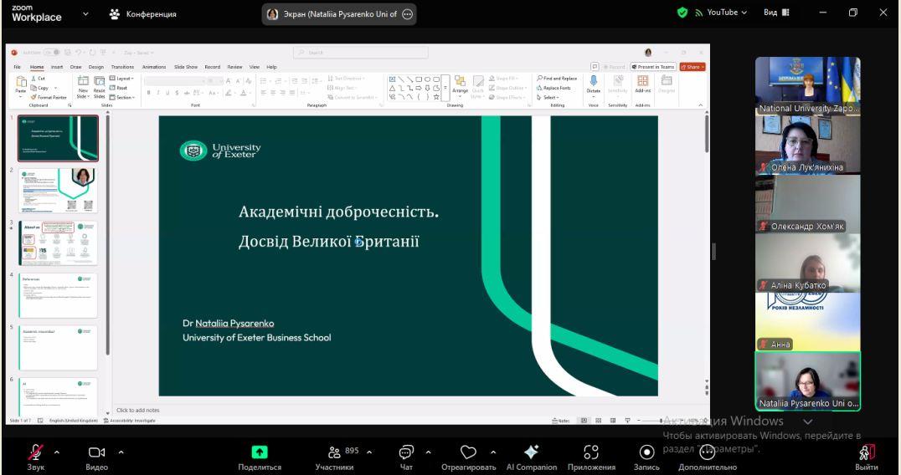The height and width of the screenshot is (475, 901).
Task: Launch the AI Companion icon
Action: [x=531, y=452]
